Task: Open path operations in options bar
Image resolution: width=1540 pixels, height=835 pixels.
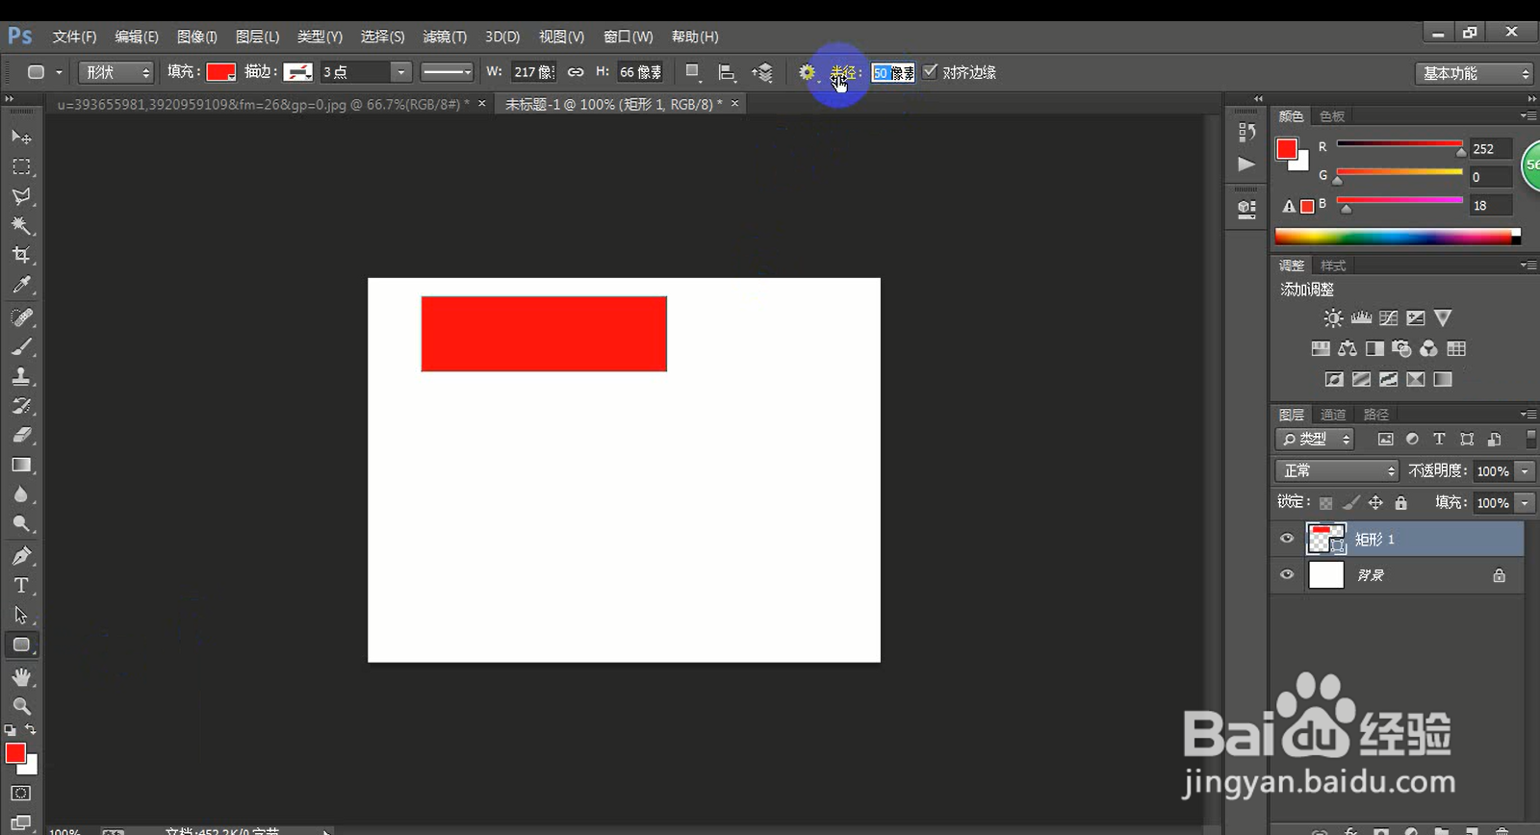Action: pyautogui.click(x=692, y=72)
